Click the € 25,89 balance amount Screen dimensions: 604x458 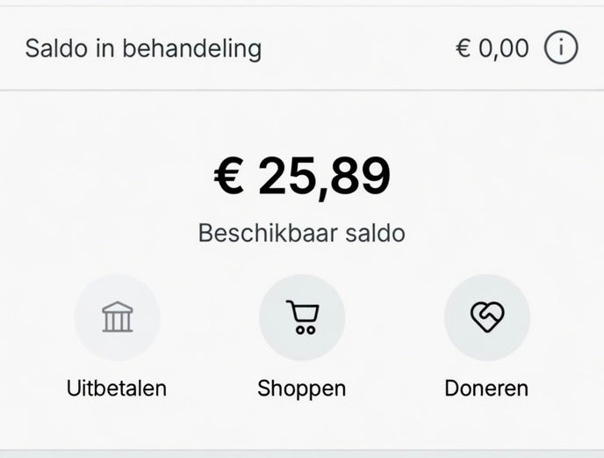(x=301, y=177)
